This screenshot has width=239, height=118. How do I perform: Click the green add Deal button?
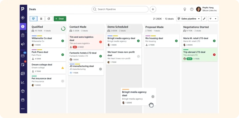(x=60, y=19)
